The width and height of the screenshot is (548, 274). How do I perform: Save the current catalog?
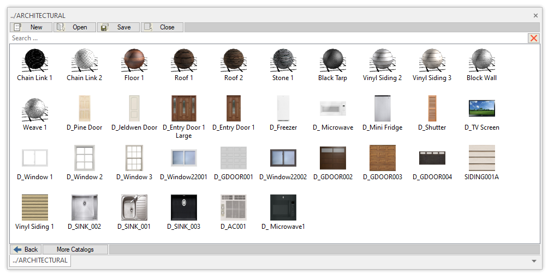tap(118, 27)
